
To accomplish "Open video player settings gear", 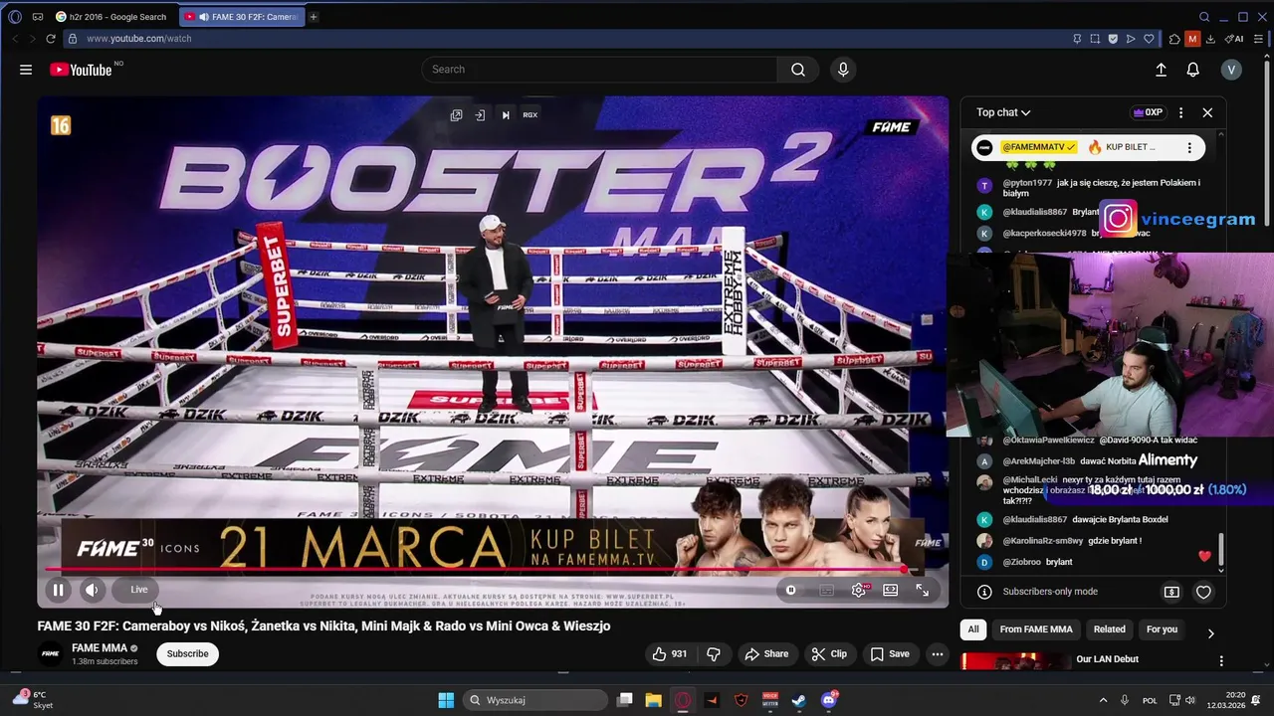I will (x=858, y=590).
